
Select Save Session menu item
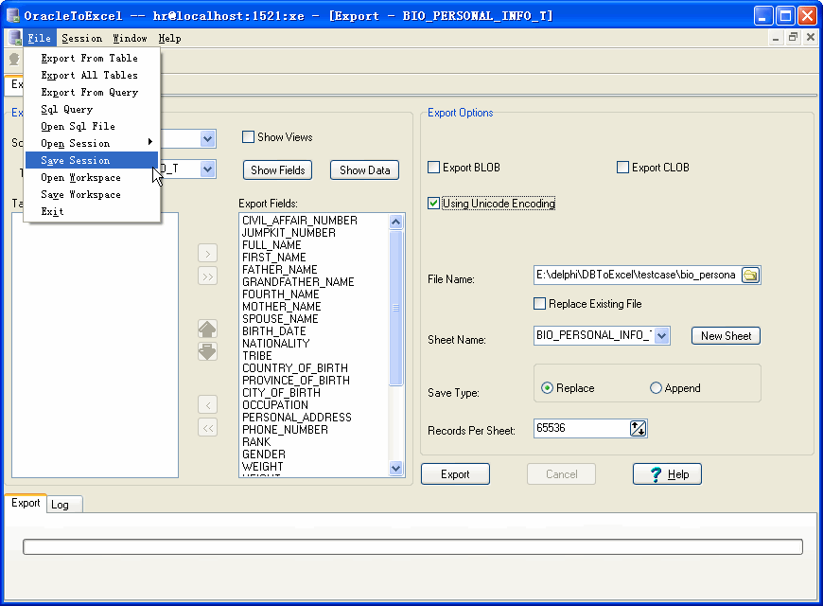point(92,160)
